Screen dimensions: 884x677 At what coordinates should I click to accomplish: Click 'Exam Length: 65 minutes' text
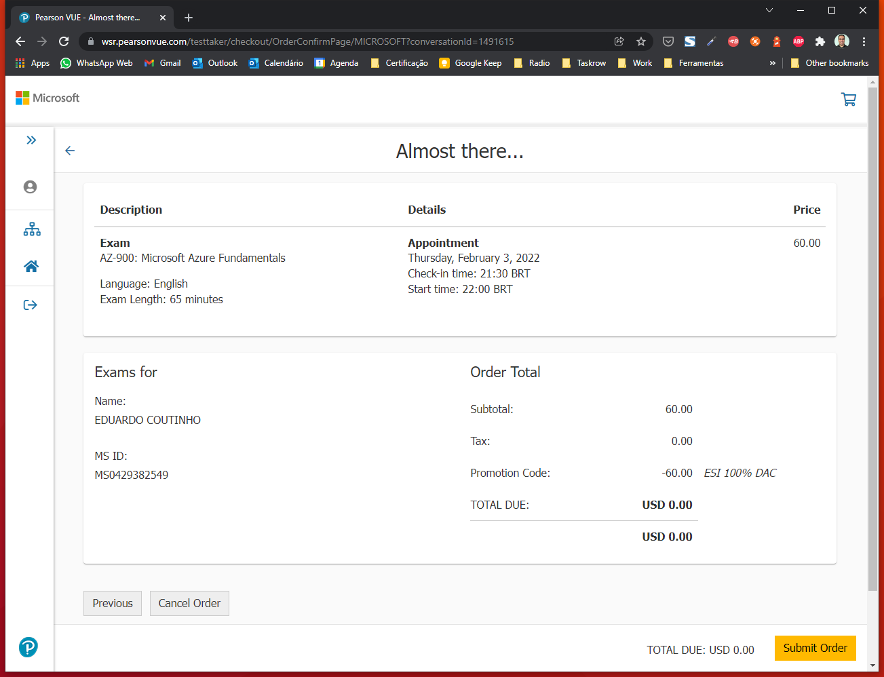pyautogui.click(x=161, y=299)
